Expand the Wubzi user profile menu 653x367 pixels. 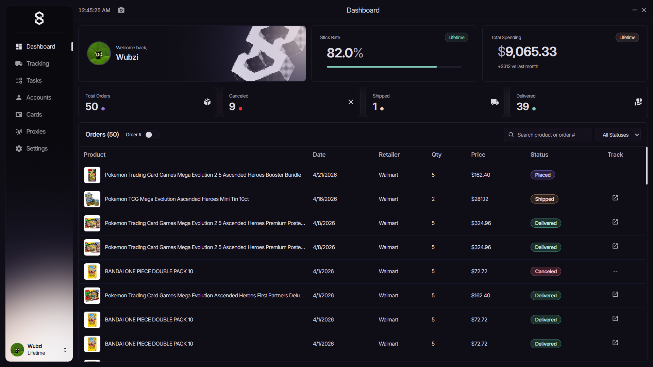pyautogui.click(x=65, y=350)
